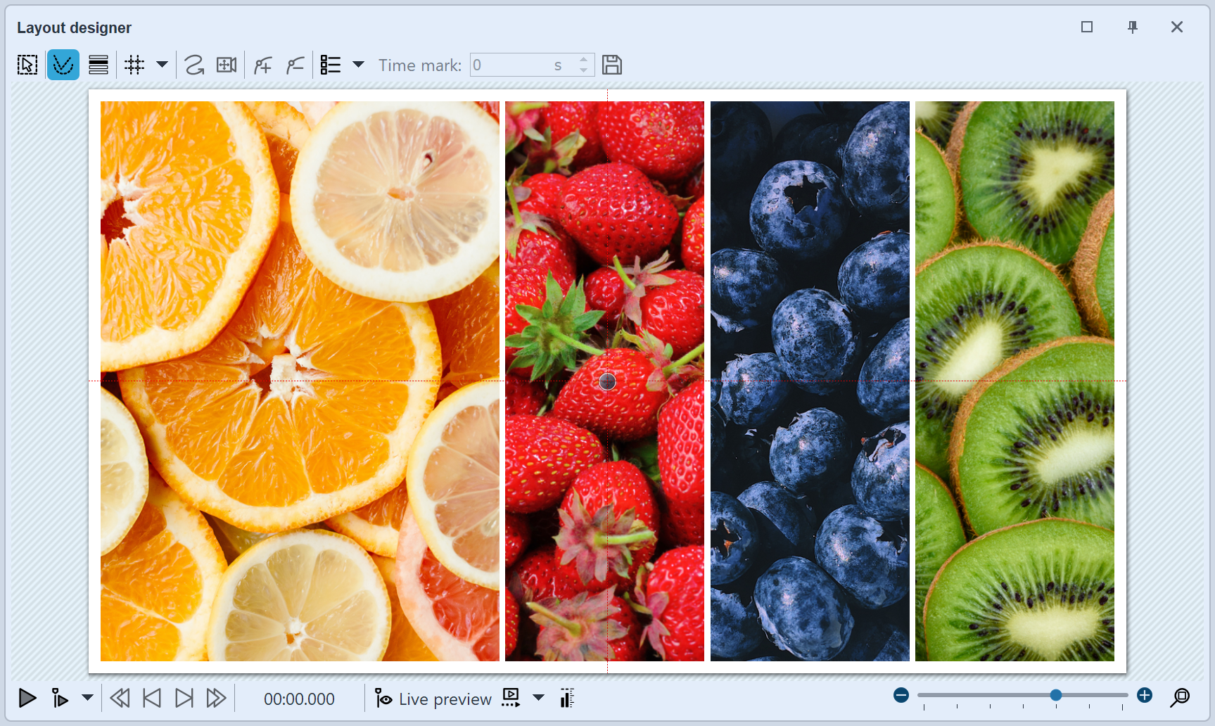Open the grid options dropdown
The width and height of the screenshot is (1215, 726).
(x=163, y=64)
